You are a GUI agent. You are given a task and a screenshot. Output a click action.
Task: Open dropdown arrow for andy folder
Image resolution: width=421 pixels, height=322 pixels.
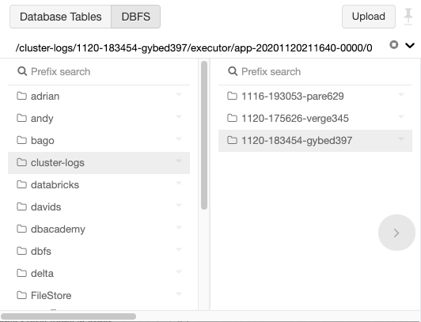[179, 116]
